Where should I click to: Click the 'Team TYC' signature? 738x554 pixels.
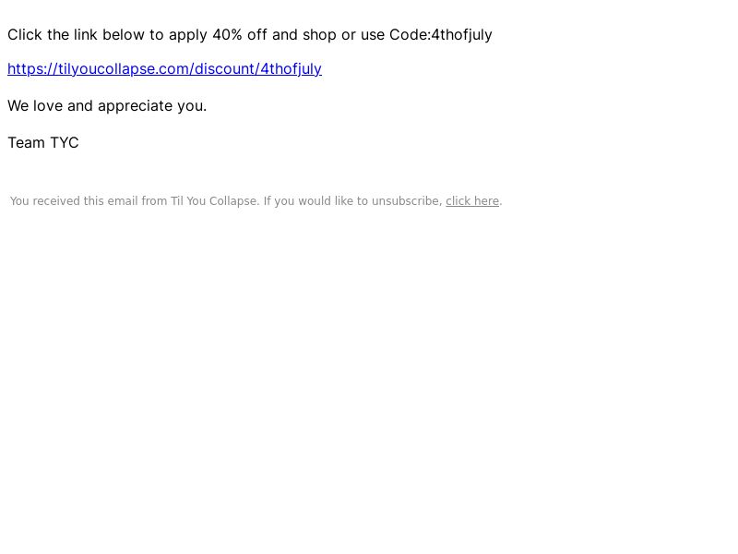[x=43, y=143]
